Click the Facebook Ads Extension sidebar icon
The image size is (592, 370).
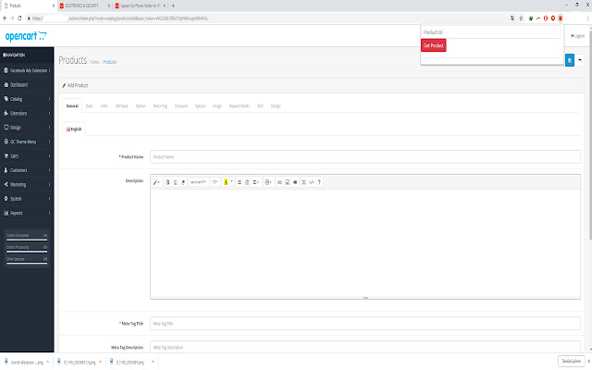[6, 70]
